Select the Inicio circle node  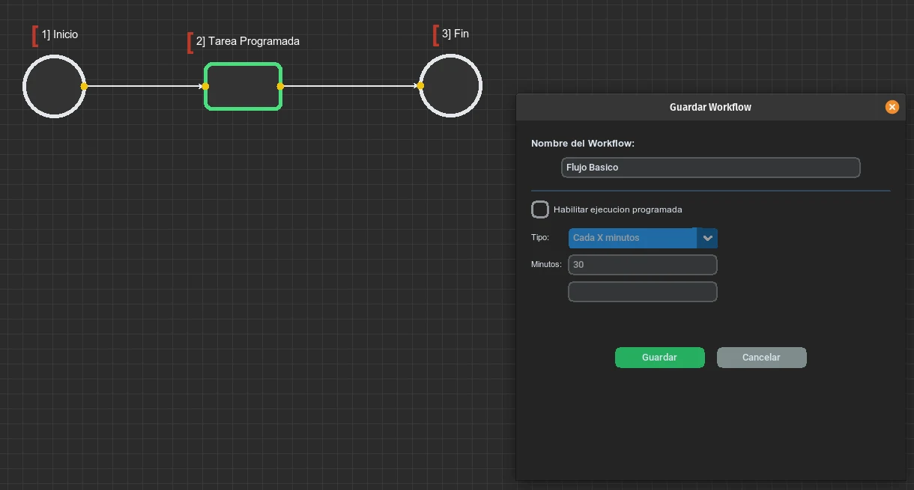point(54,86)
